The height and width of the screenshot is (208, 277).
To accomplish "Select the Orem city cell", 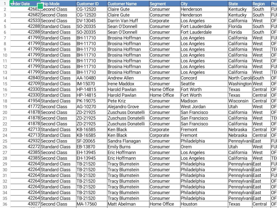I will (x=204, y=147).
